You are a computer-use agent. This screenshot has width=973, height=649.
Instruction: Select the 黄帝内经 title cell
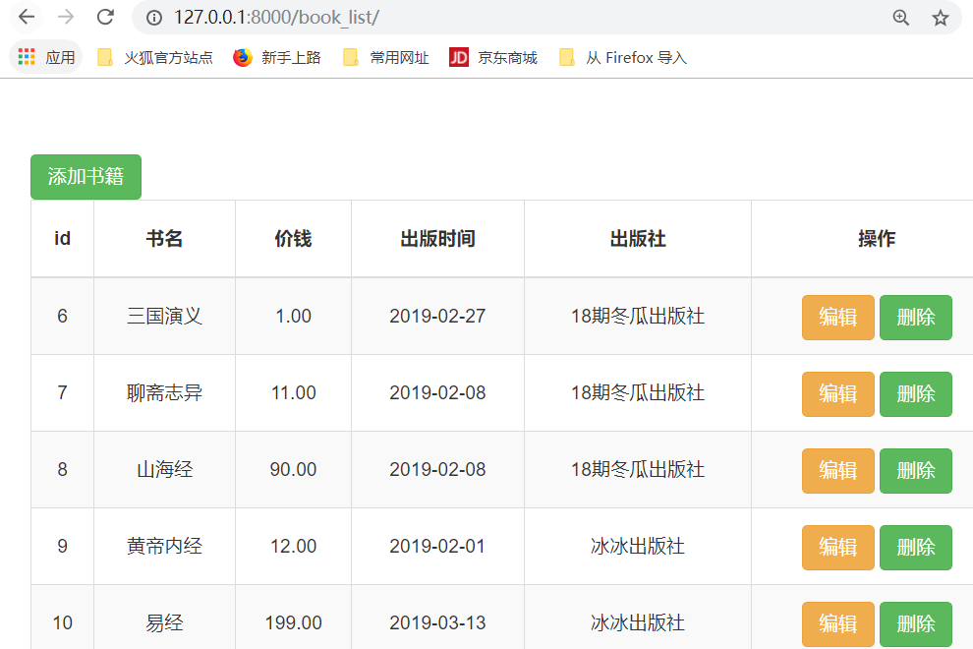tap(164, 547)
